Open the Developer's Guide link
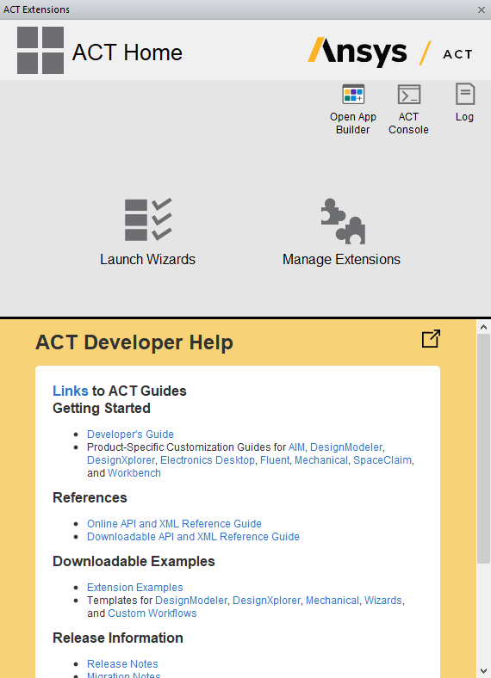 (x=130, y=435)
